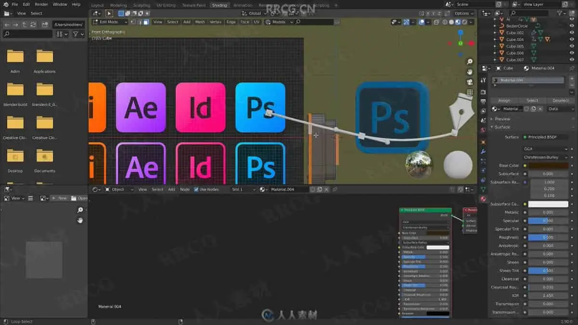
Task: Remove material slot with minus button
Action: tap(572, 86)
